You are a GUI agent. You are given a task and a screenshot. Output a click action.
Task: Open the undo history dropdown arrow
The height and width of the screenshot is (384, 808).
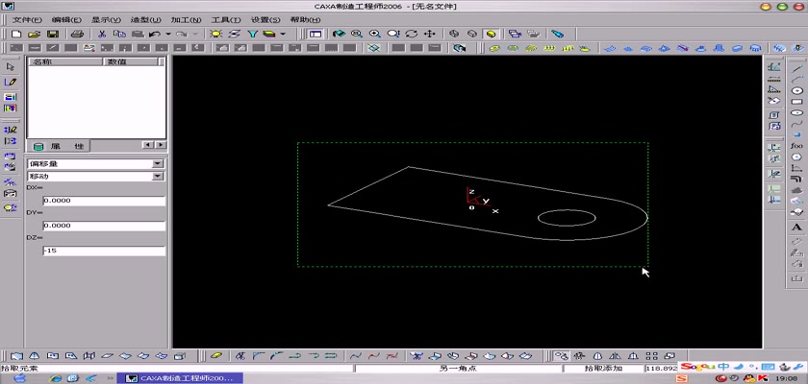tap(168, 34)
